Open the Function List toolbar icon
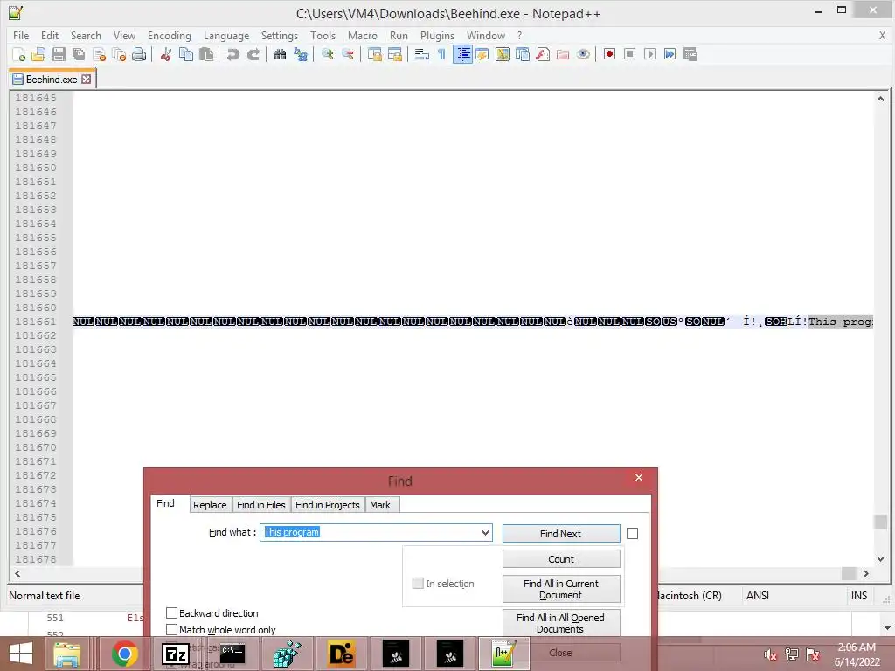 pyautogui.click(x=543, y=54)
